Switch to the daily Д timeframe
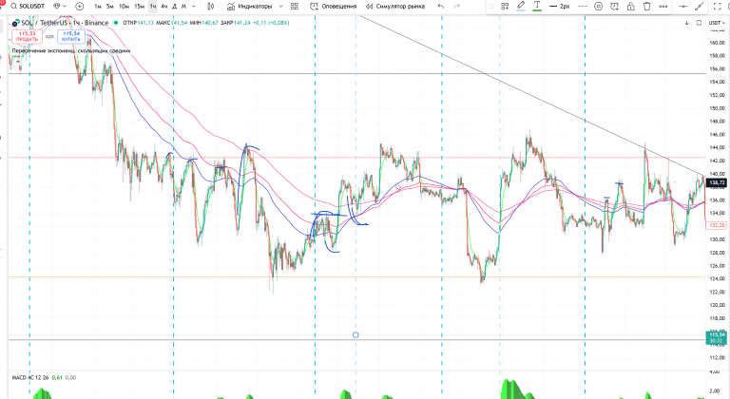This screenshot has width=730, height=399. 174,6
